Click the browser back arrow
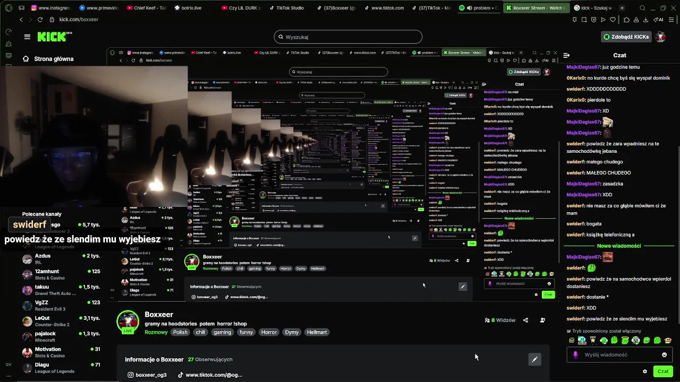Screen dimensions: 680x382 click(x=21, y=20)
